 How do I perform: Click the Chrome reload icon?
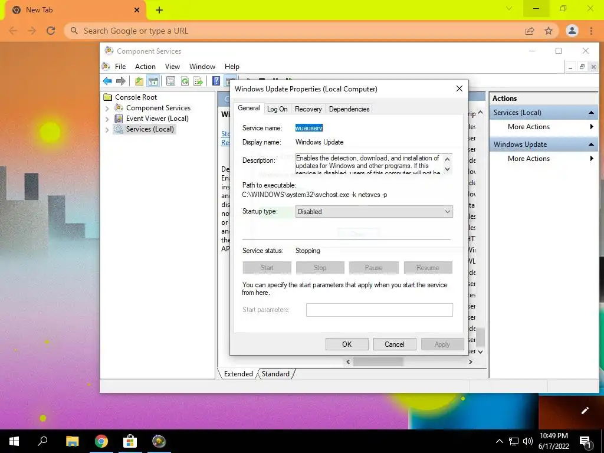click(51, 31)
